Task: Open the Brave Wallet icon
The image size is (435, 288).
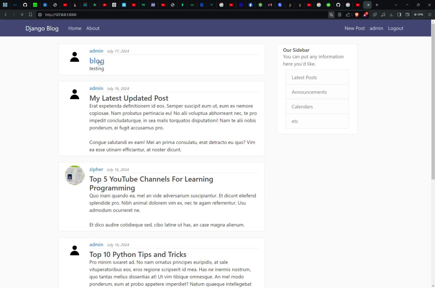Action: tap(407, 15)
